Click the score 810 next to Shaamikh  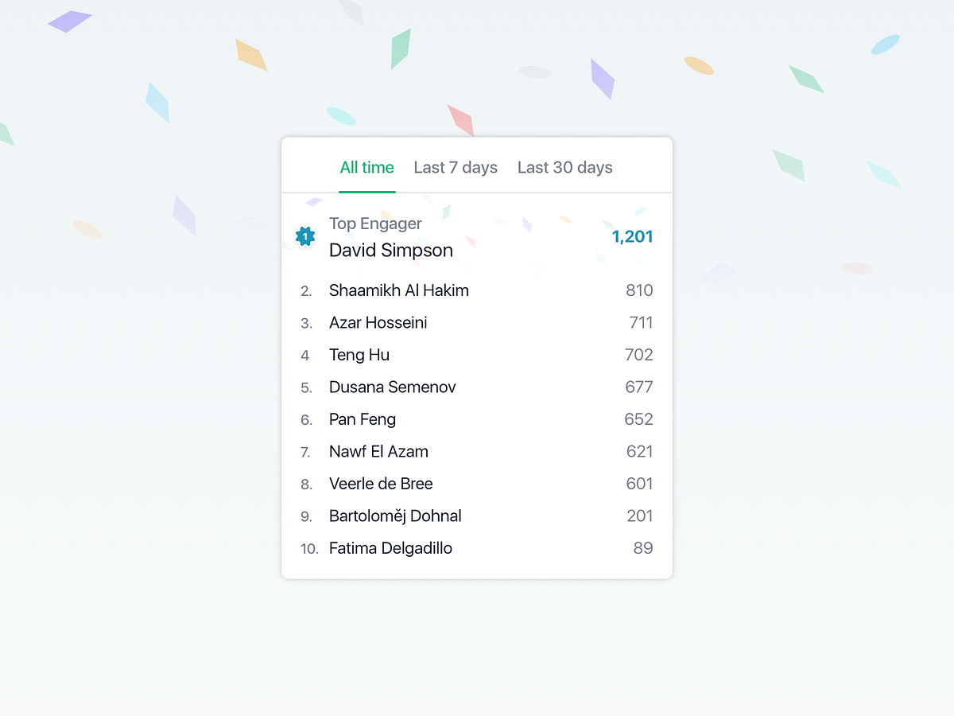(638, 290)
